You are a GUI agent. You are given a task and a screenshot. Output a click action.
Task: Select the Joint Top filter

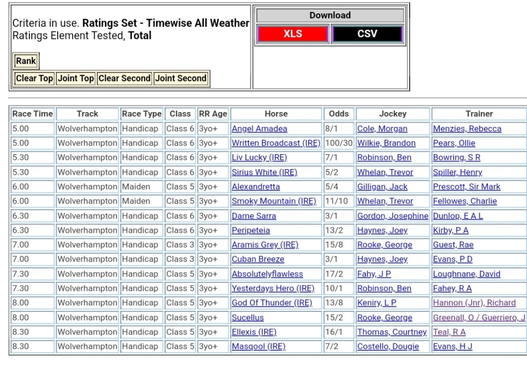click(76, 78)
